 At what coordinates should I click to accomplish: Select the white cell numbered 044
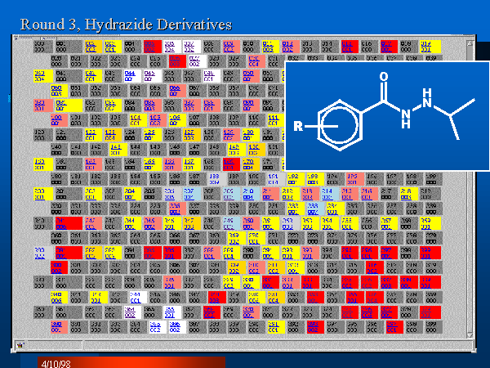click(x=131, y=75)
